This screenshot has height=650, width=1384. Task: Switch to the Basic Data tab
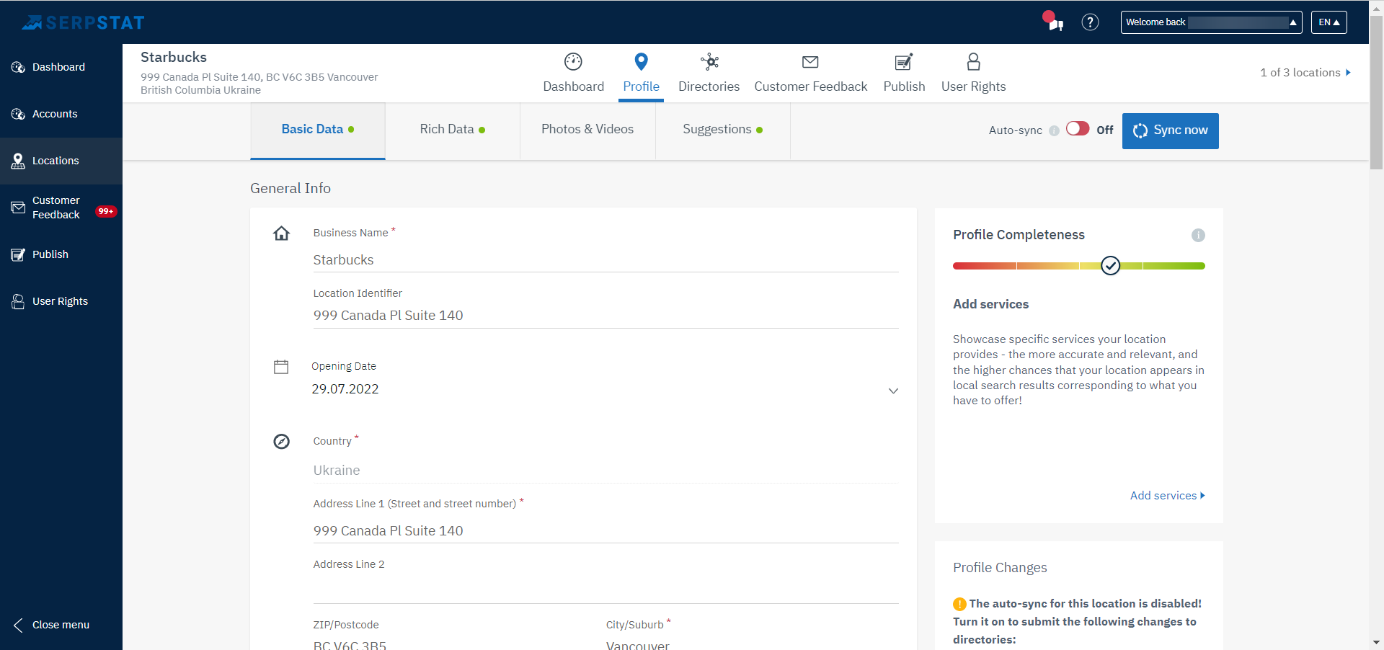[x=318, y=130]
